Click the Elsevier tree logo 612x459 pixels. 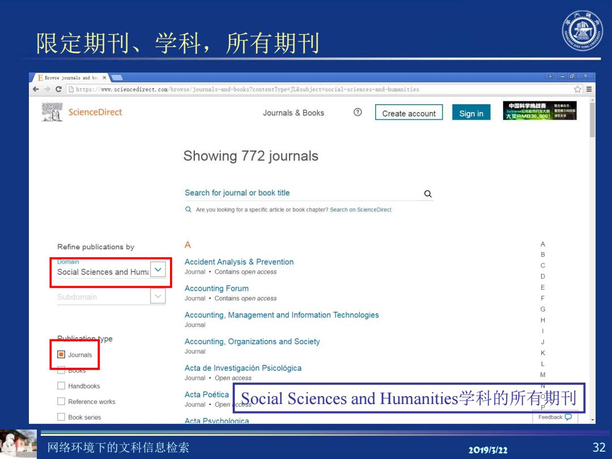coord(52,112)
